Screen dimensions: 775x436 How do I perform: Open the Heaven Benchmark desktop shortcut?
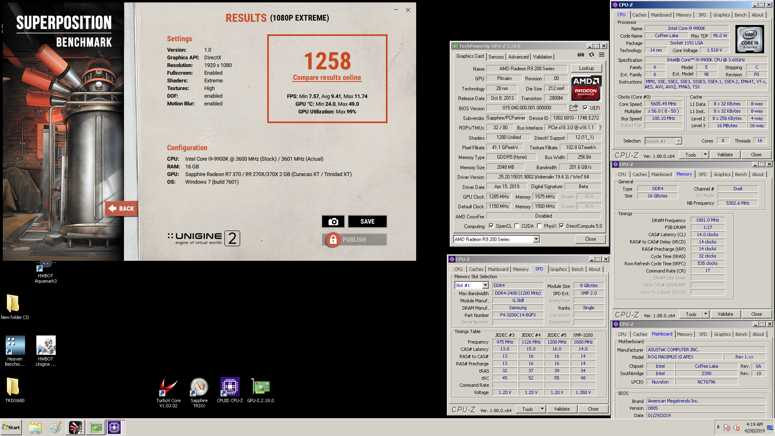(x=15, y=351)
